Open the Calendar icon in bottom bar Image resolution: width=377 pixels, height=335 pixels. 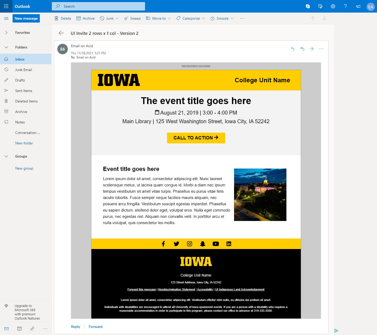[19, 328]
